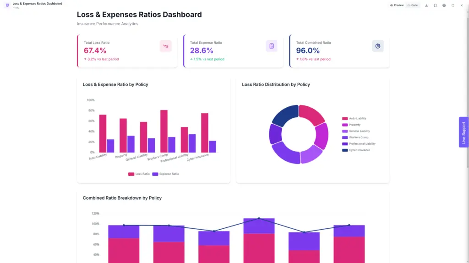
Task: Click the 67.4% loss ratio value
Action: pyautogui.click(x=95, y=50)
